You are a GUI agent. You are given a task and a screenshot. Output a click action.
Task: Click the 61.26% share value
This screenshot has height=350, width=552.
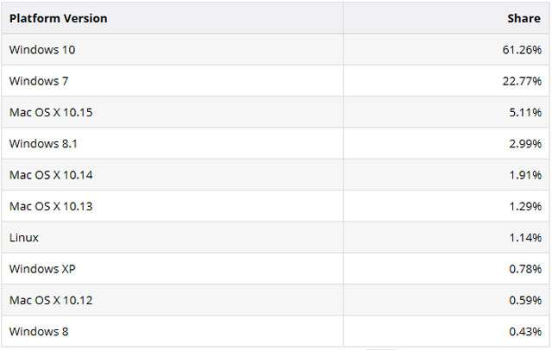(x=520, y=50)
